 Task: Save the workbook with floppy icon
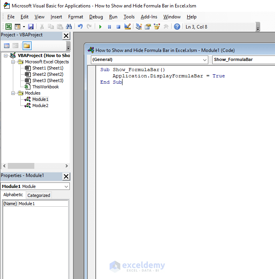pyautogui.click(x=31, y=27)
